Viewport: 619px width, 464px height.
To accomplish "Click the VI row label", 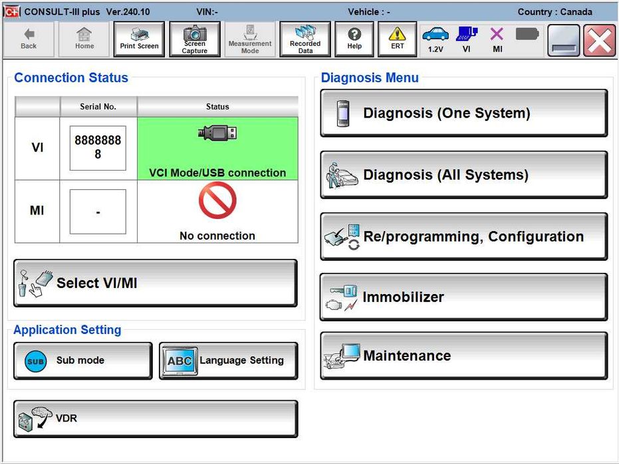I will coord(37,148).
